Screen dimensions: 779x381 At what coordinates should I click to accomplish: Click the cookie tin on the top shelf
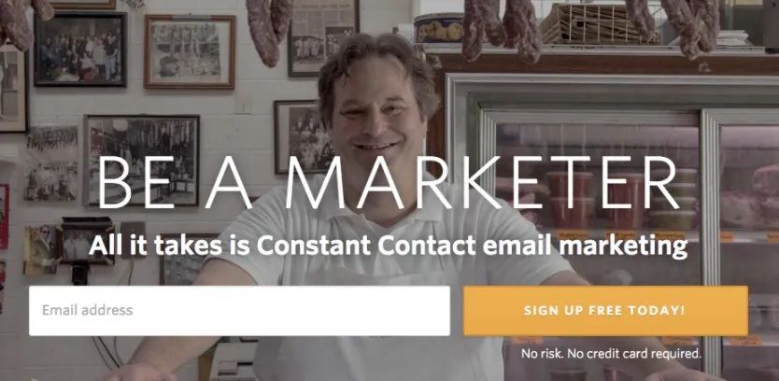tap(439, 28)
